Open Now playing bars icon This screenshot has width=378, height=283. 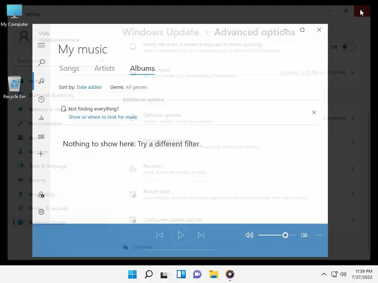tap(41, 118)
